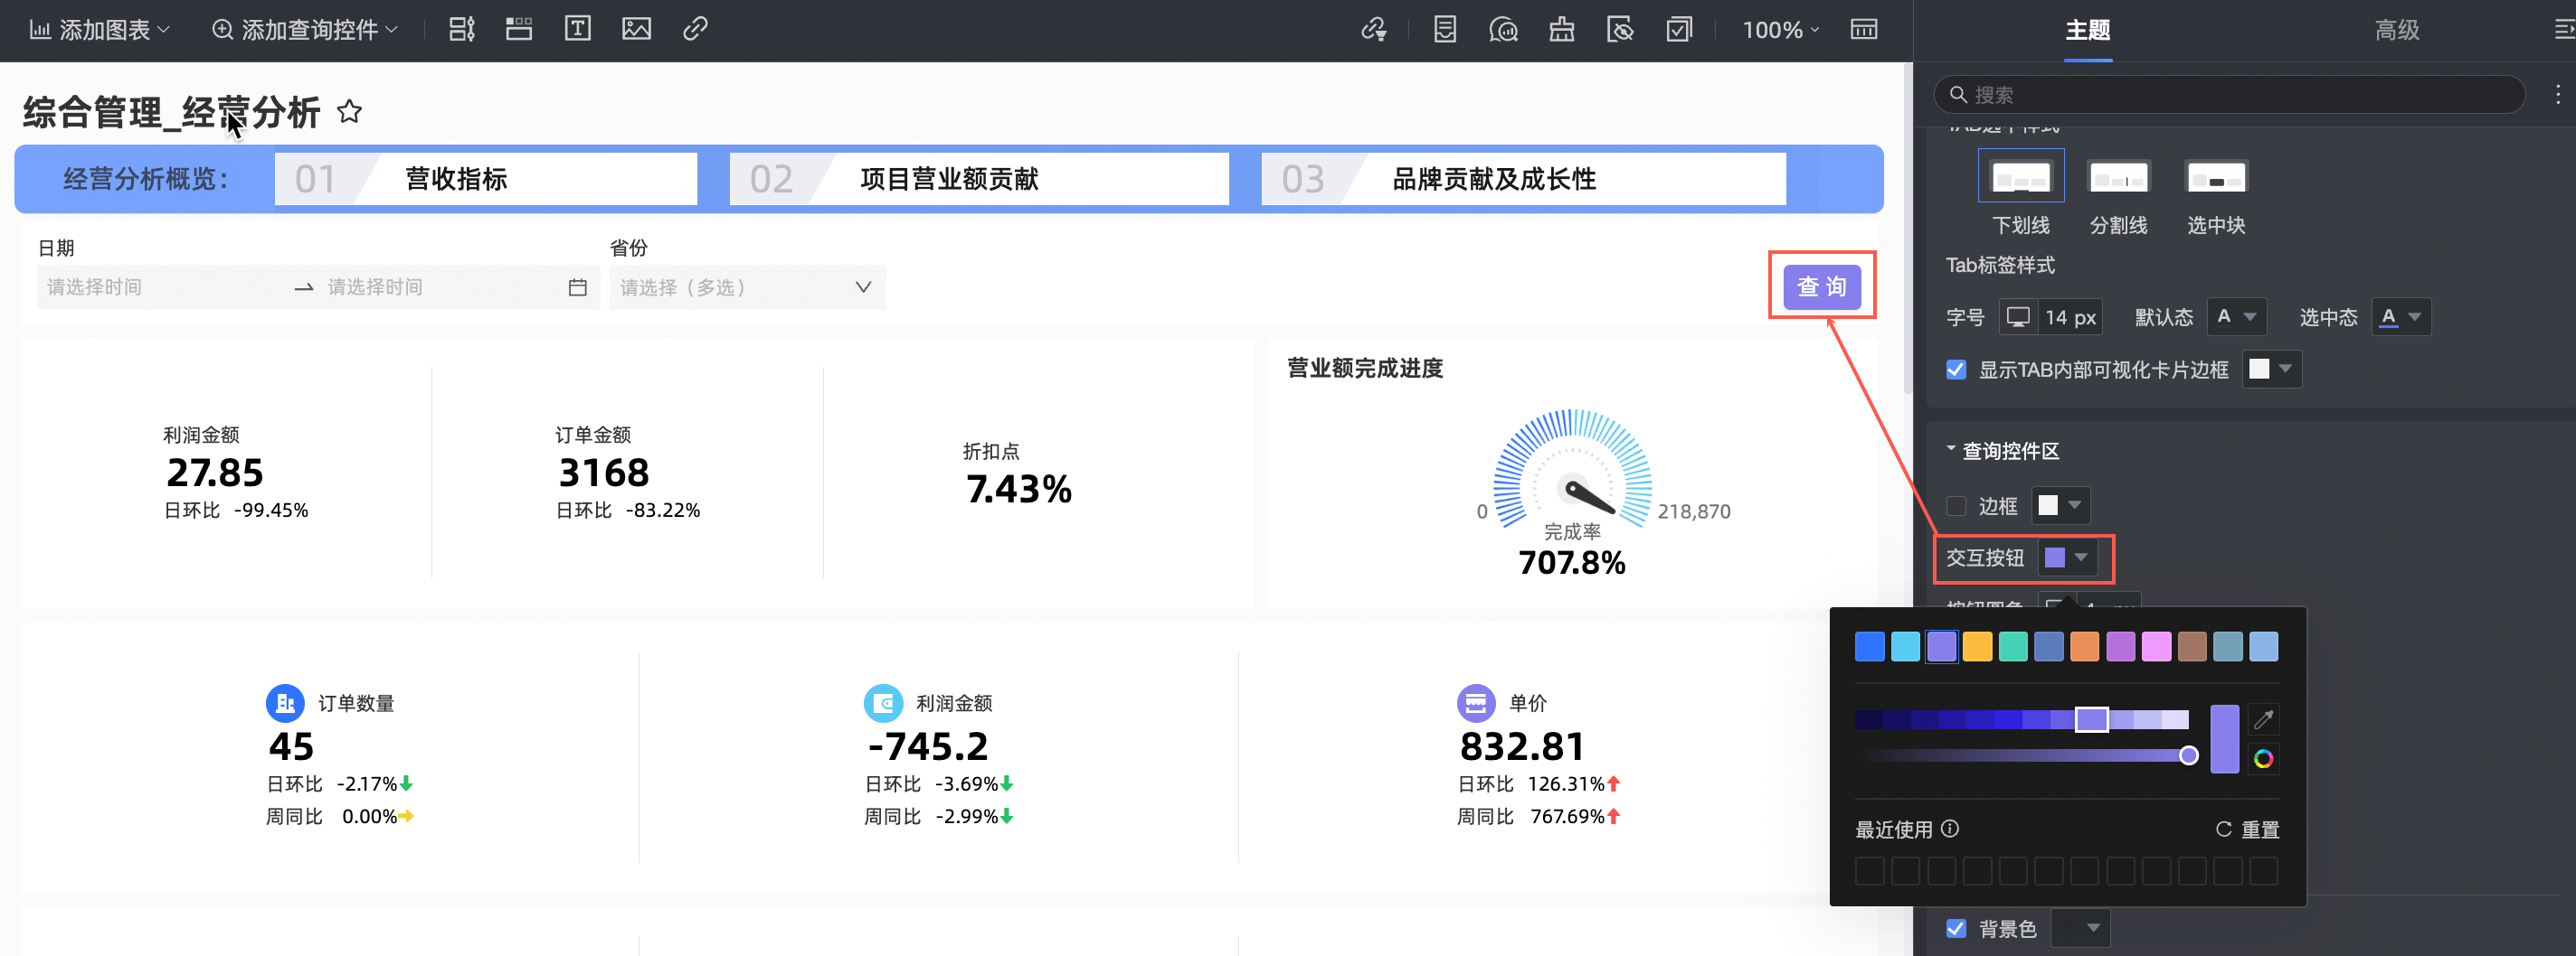Activate the eyedropper color picker
The image size is (2576, 956).
pyautogui.click(x=2263, y=719)
